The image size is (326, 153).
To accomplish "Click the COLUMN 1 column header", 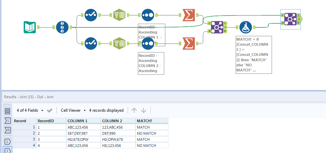I will point(77,121).
